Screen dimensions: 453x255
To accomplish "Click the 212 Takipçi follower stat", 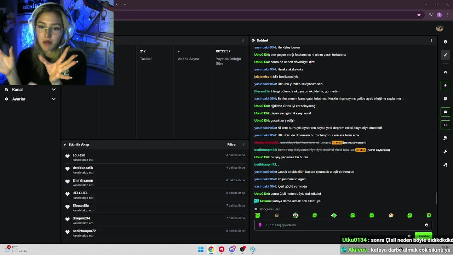I will tap(146, 55).
